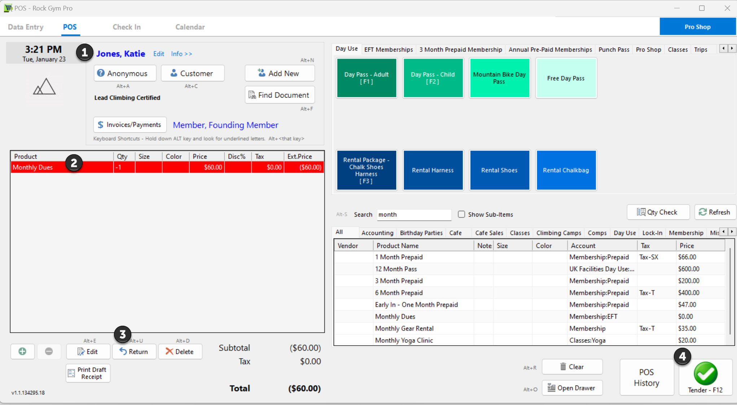Click the gray minus remove line icon
Image resolution: width=737 pixels, height=405 pixels.
[x=49, y=351]
